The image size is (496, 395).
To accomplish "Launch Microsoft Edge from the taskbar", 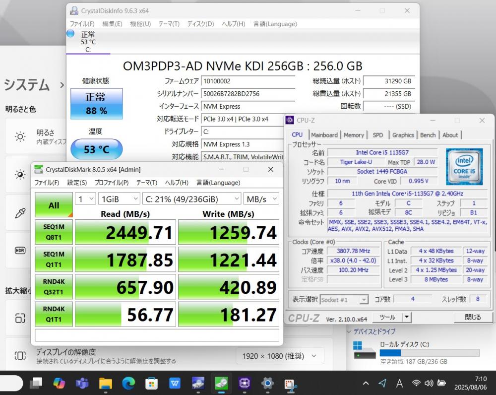I will click(x=129, y=383).
